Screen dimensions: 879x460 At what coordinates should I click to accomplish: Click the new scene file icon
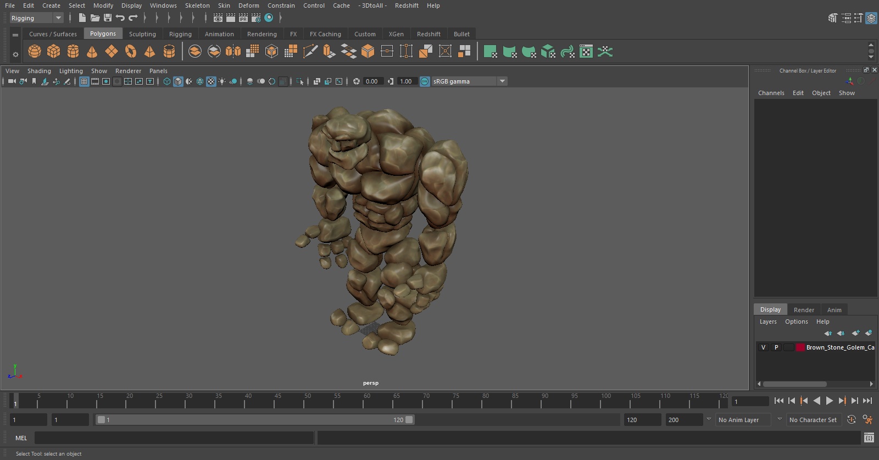pos(82,18)
